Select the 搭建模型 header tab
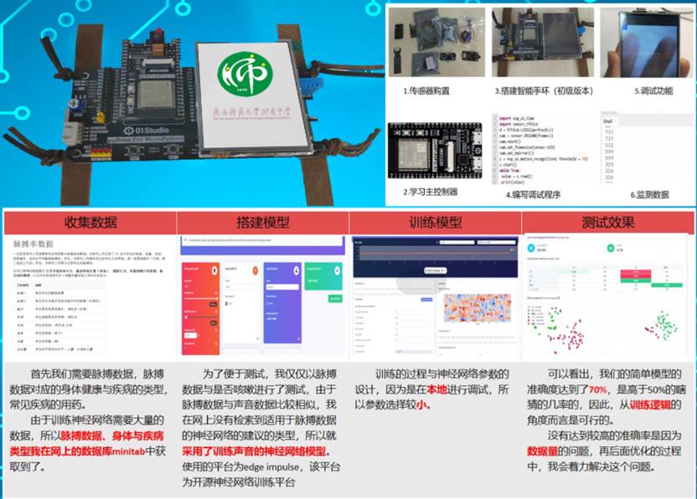 pyautogui.click(x=262, y=223)
